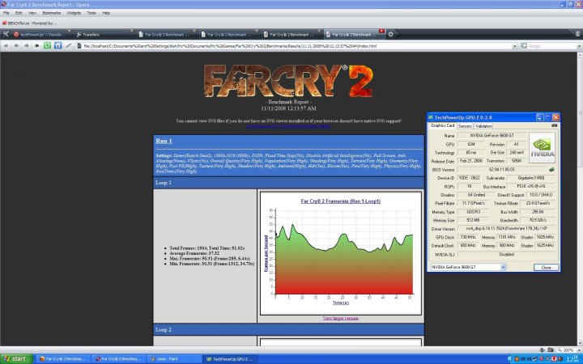
Task: Click the BIOS Version value field
Action: [501, 169]
